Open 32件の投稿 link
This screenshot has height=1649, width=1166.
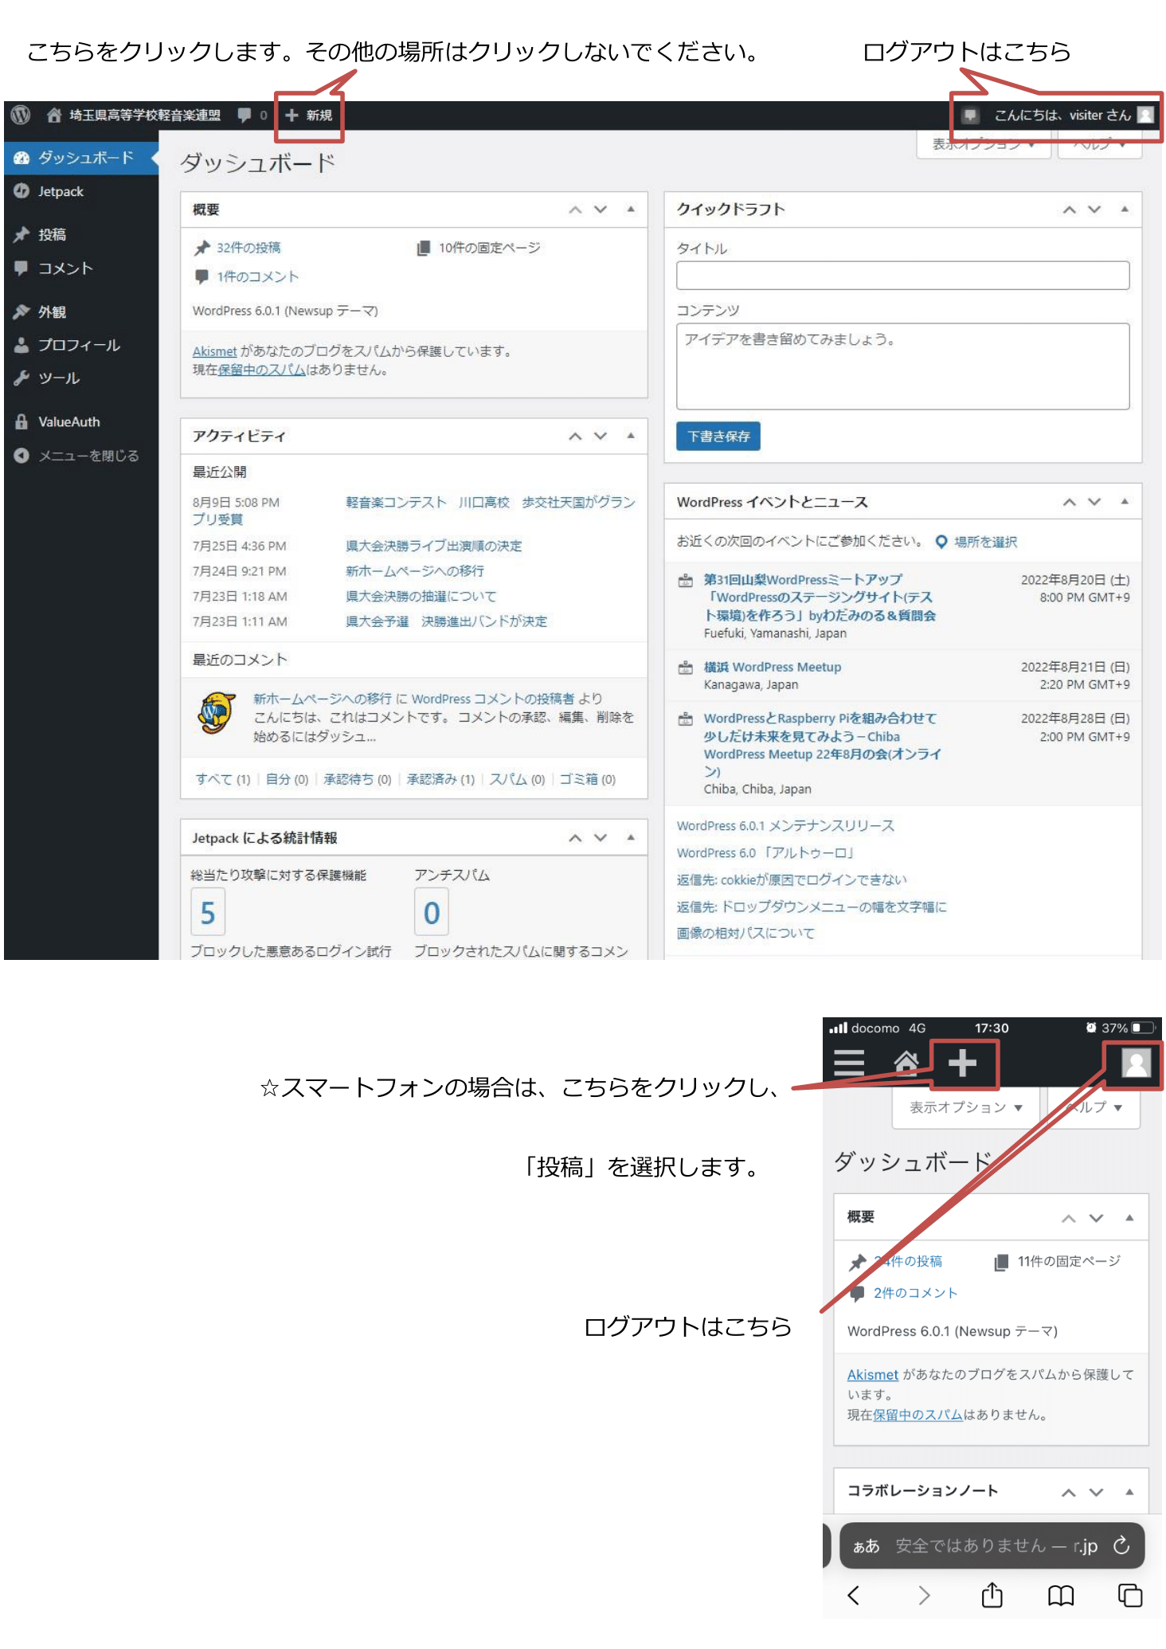tap(248, 248)
